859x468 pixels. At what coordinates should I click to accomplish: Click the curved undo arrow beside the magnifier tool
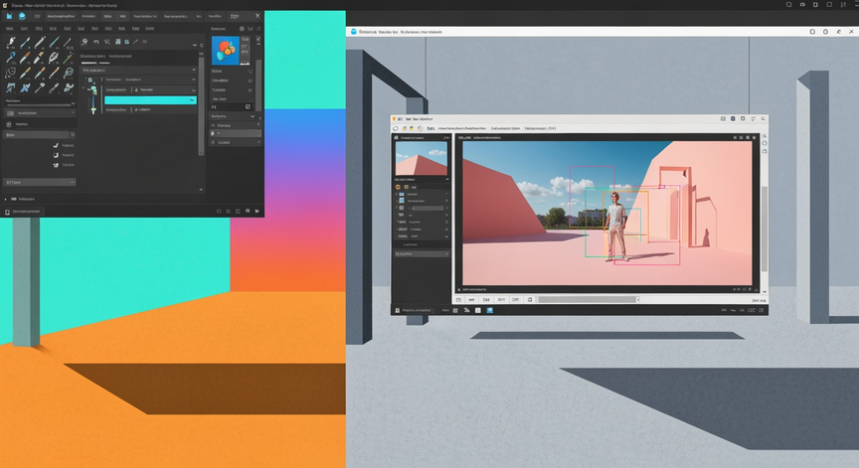(96, 42)
